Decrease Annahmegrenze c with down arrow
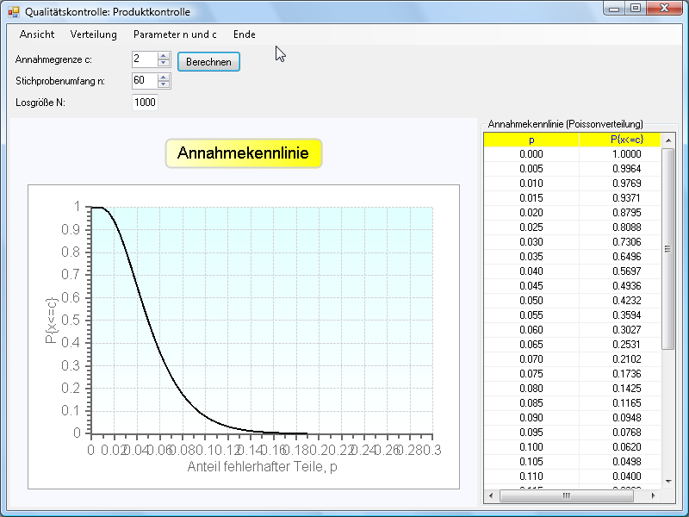 [164, 63]
